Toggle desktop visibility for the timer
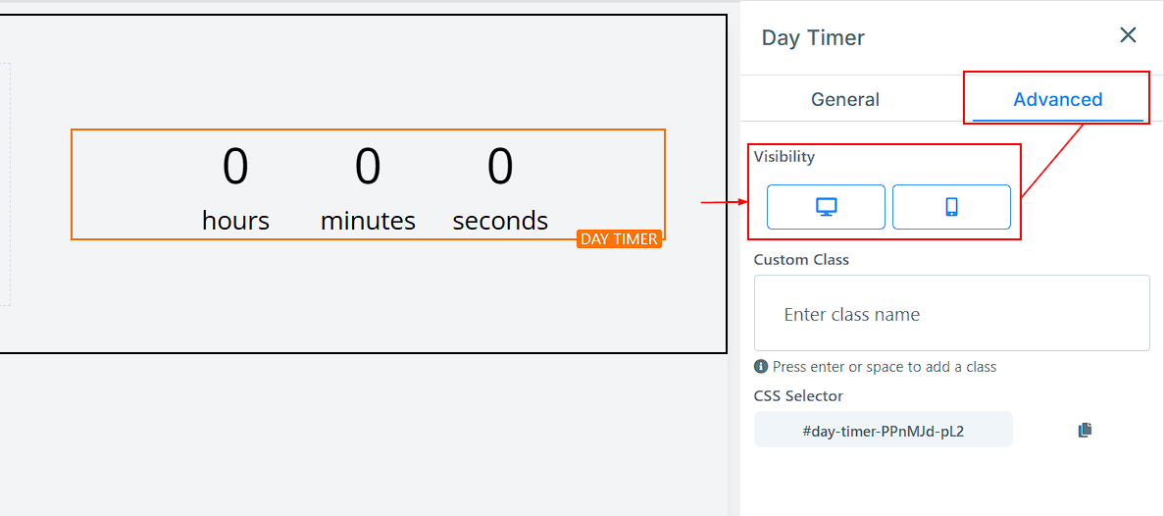Image resolution: width=1164 pixels, height=516 pixels. 826,207
